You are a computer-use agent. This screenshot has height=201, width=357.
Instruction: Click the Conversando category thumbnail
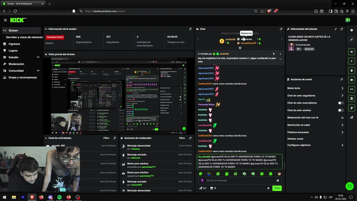pos(291,47)
